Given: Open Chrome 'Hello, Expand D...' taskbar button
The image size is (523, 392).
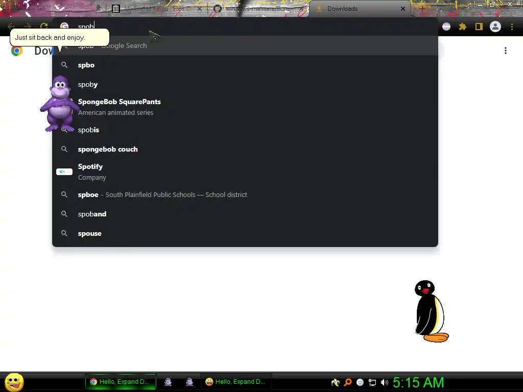Looking at the screenshot, I should click(121, 382).
